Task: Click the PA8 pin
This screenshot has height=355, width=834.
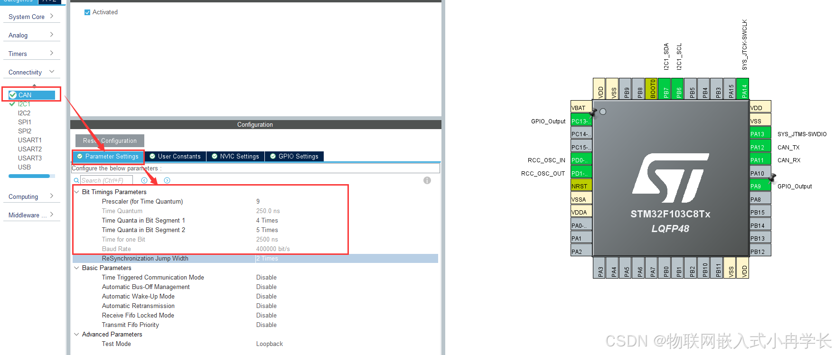Action: click(x=760, y=199)
